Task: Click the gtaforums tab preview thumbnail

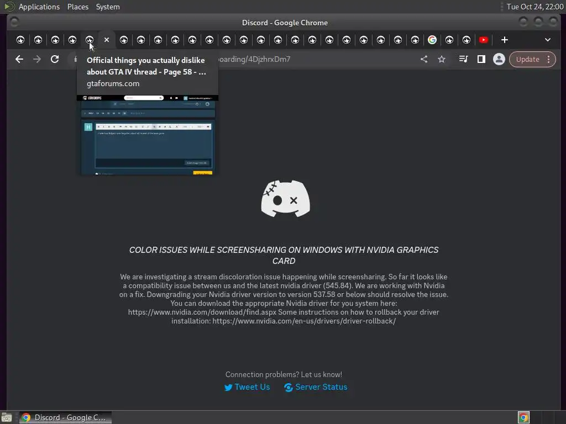Action: [x=148, y=135]
